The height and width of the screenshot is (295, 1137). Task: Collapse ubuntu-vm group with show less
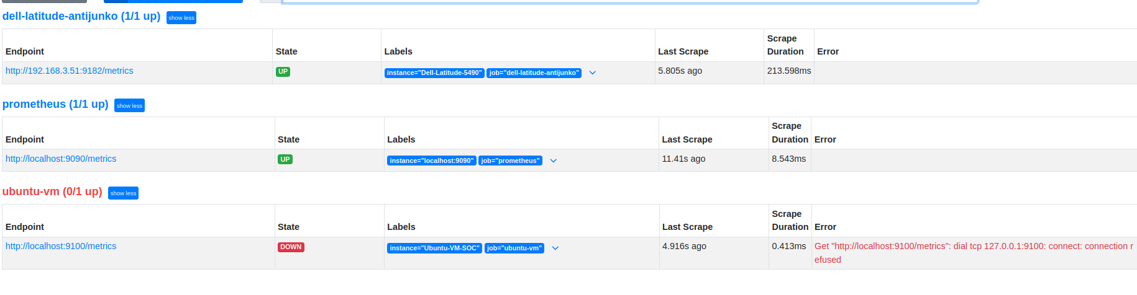pyautogui.click(x=123, y=193)
